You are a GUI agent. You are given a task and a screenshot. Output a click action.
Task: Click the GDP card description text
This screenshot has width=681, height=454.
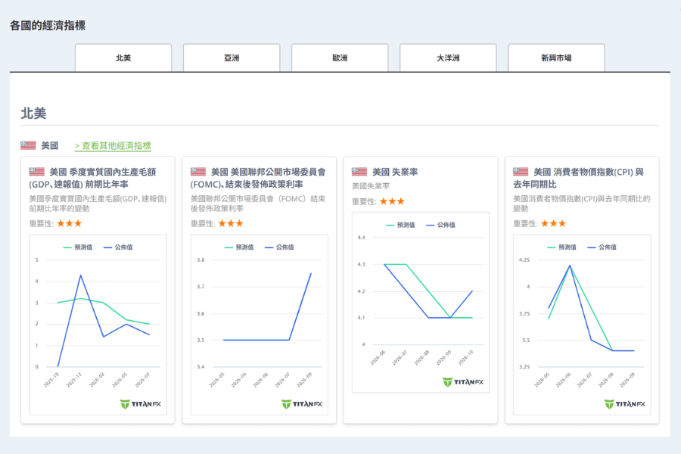click(x=98, y=204)
